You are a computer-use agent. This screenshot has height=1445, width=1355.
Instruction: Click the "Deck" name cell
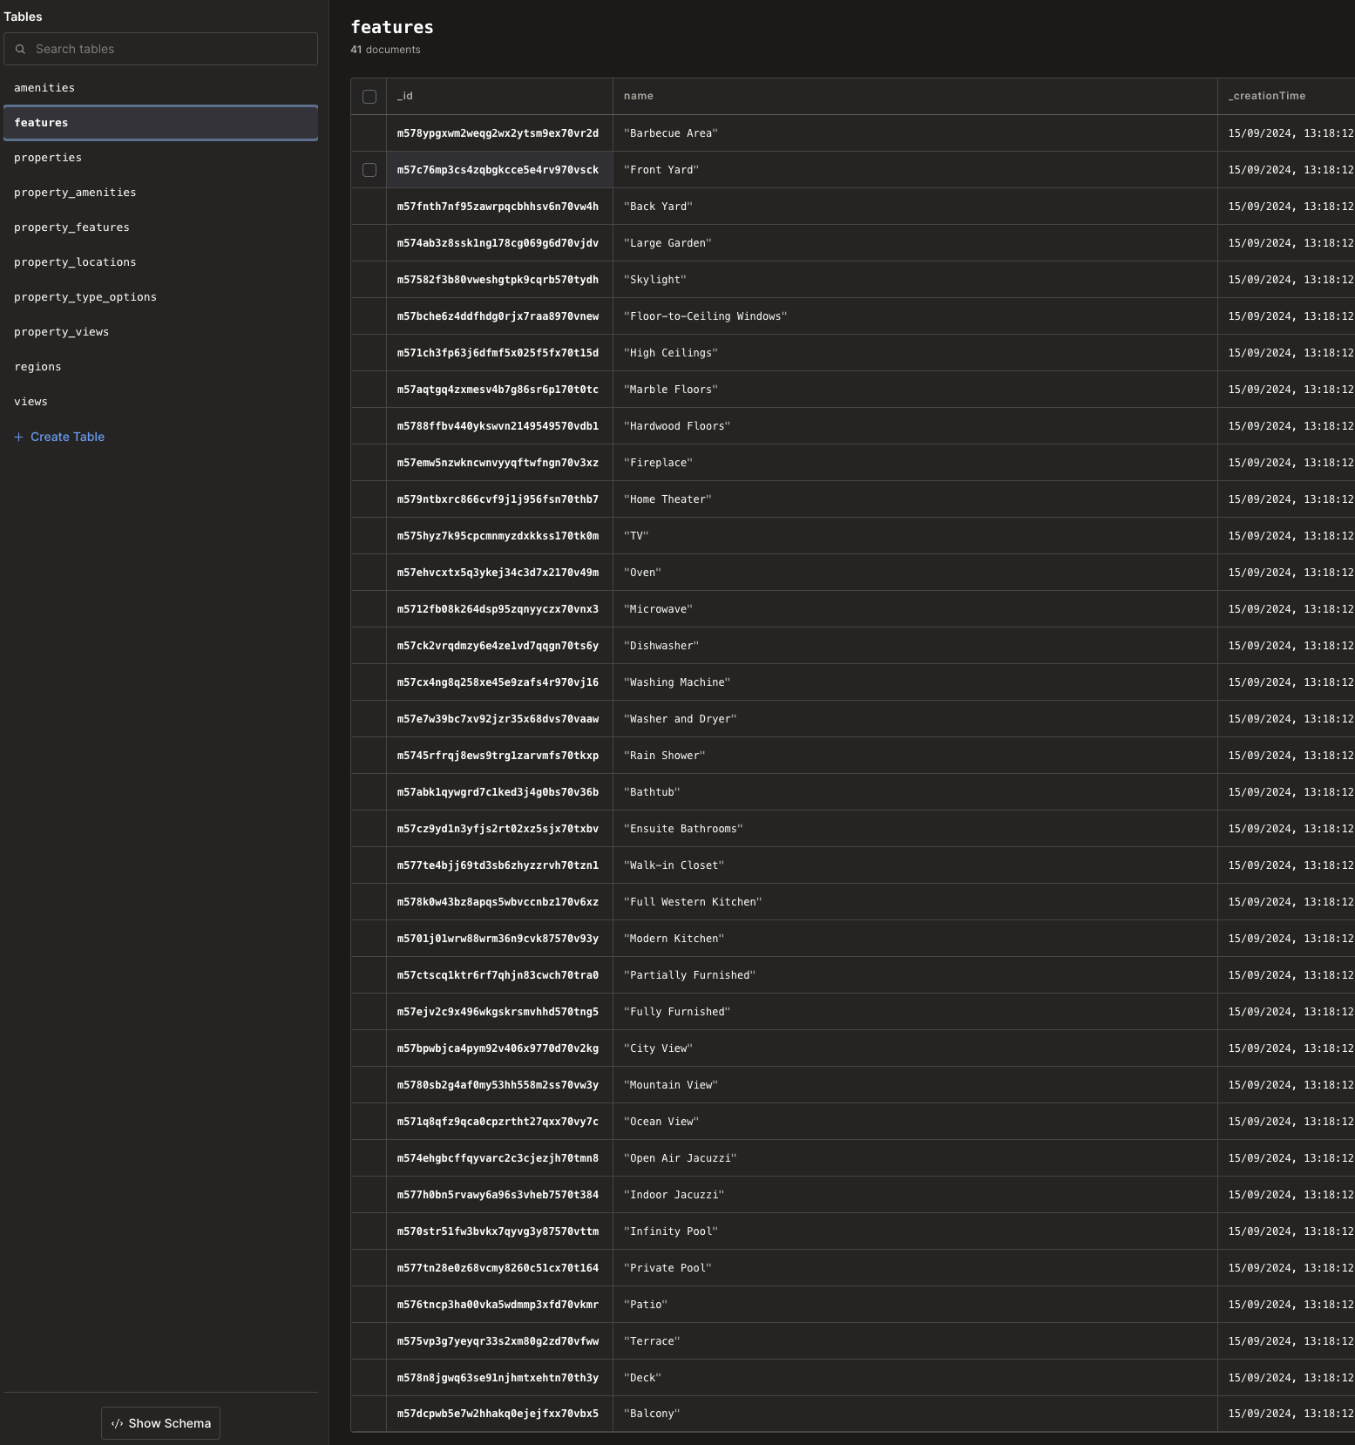tap(915, 1378)
